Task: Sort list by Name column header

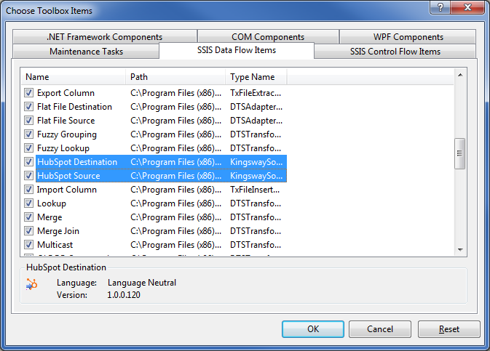Action: click(x=74, y=77)
